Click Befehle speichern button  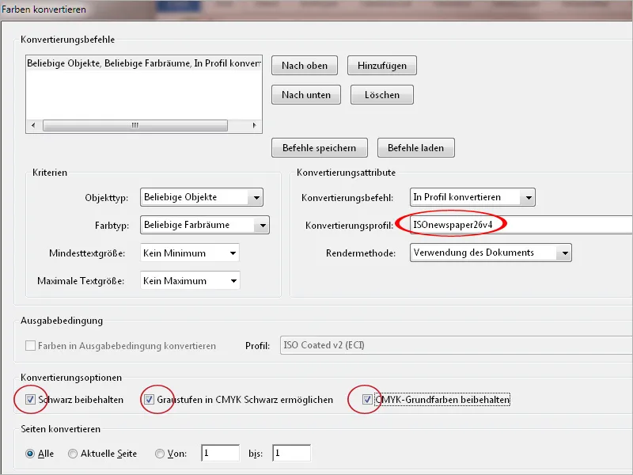coord(320,148)
